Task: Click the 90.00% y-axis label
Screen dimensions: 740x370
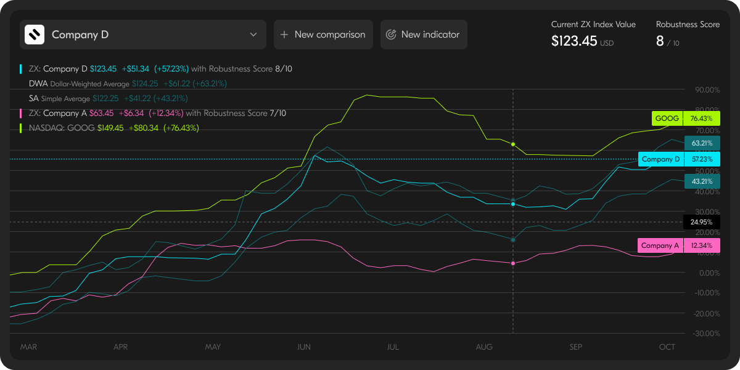Action: click(707, 90)
